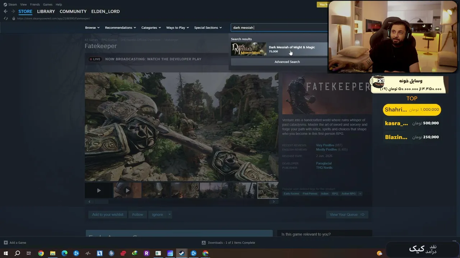This screenshot has width=460, height=258.
Task: Open Windows Search from the taskbar
Action: click(x=17, y=253)
